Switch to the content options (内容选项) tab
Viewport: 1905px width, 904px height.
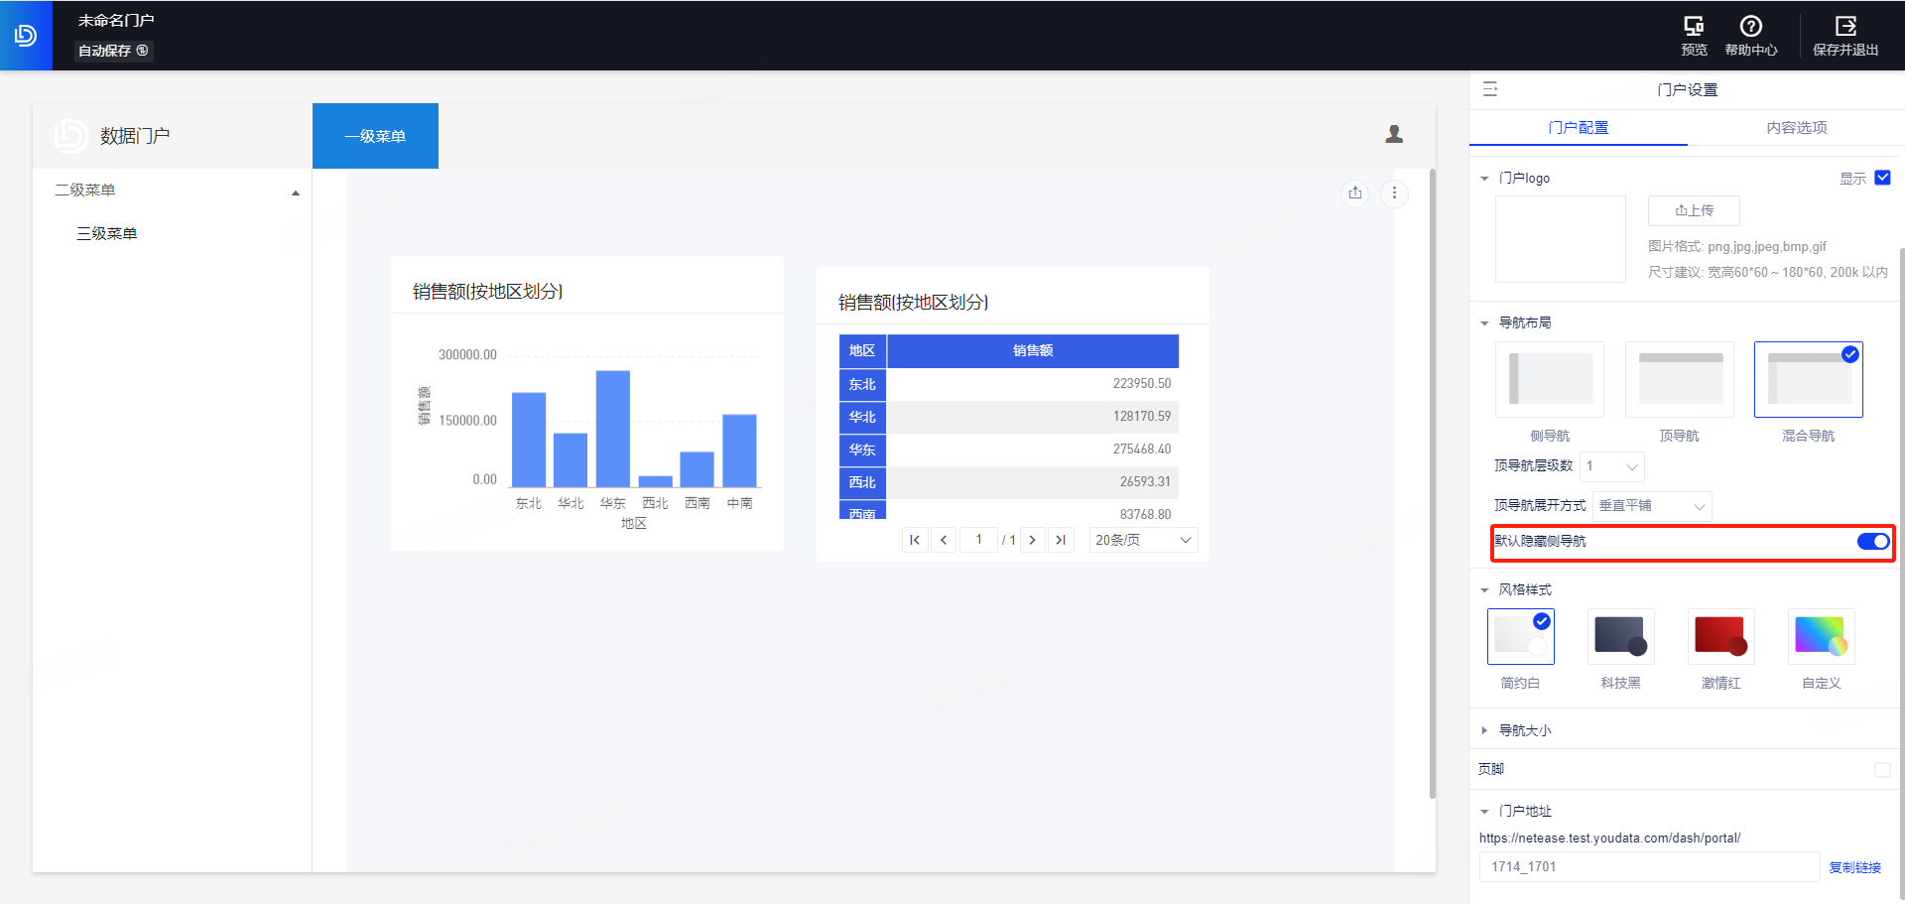[x=1796, y=128]
